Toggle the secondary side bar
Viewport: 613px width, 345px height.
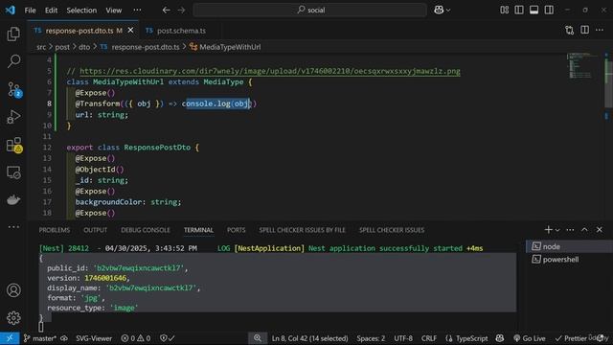click(549, 11)
